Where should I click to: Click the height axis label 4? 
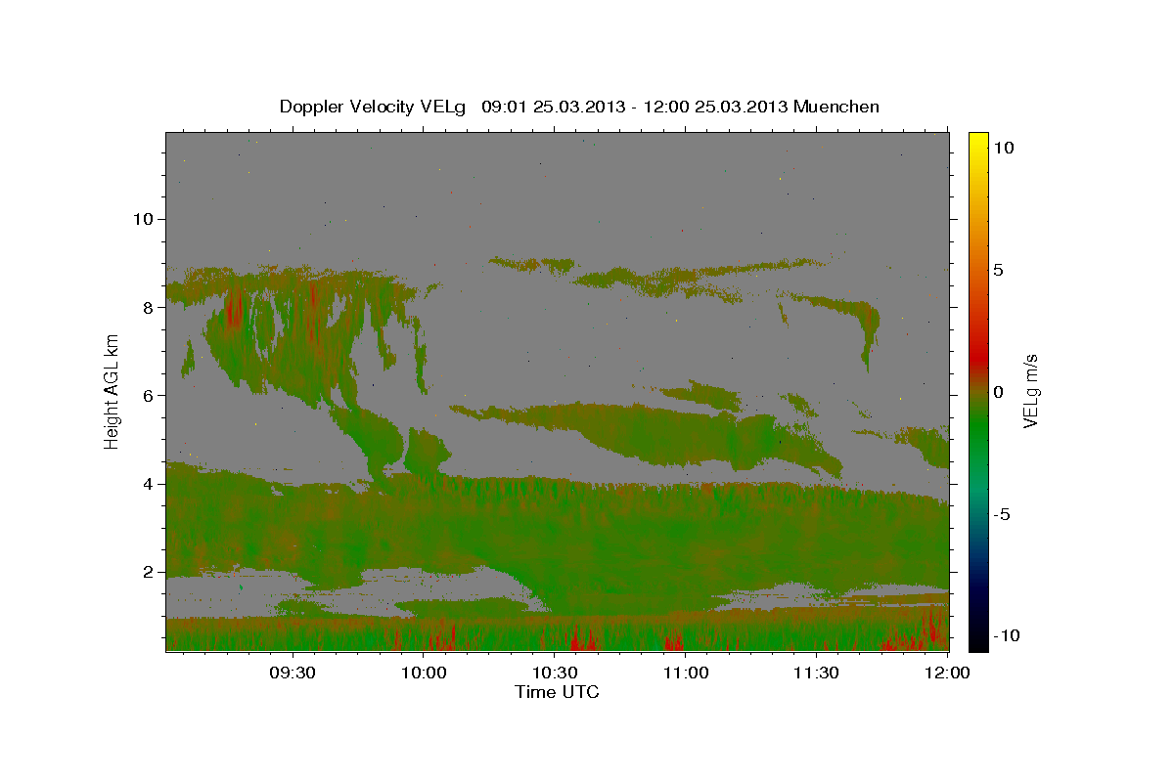coord(150,483)
